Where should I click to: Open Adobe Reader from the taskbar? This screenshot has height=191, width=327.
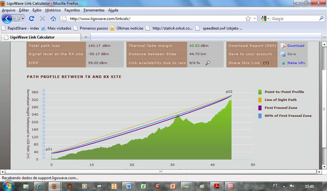point(217,186)
